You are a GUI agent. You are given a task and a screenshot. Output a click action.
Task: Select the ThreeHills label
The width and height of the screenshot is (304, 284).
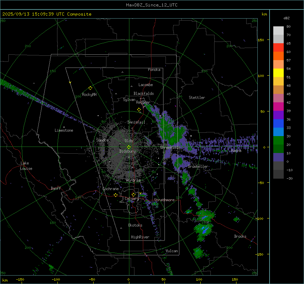tap(170, 148)
